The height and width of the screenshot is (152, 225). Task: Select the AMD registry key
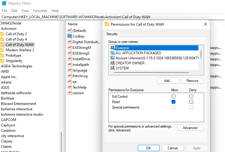5,72
